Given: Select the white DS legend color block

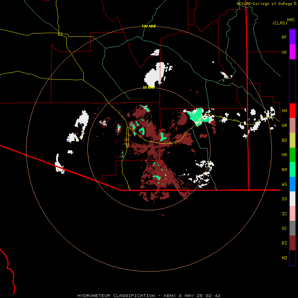Looking at the screenshot, I should (x=292, y=199).
